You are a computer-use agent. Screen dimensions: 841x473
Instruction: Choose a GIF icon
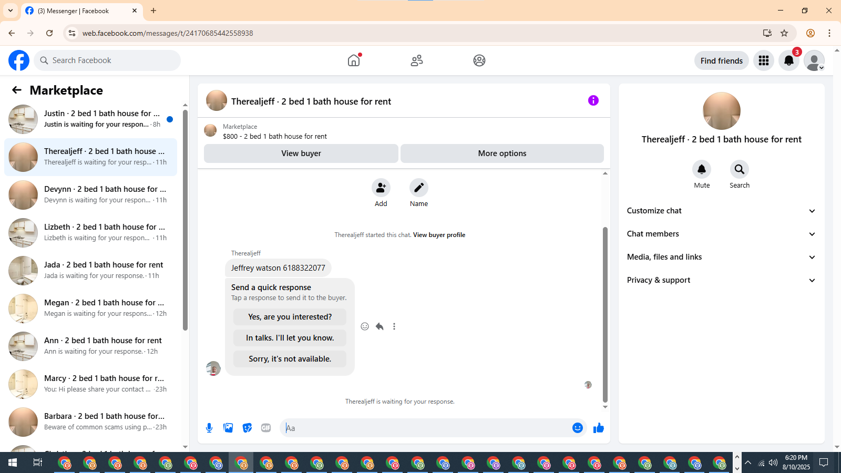click(266, 428)
